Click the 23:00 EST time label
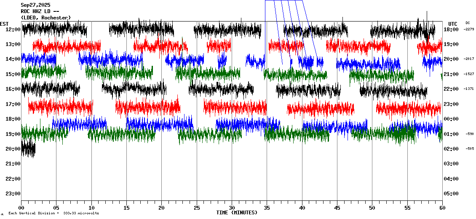Image resolution: width=476 pixels, height=219 pixels. click(x=13, y=193)
